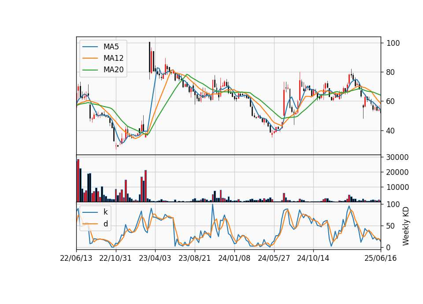Click the tall black candlestick near 100
Image resolution: width=423 pixels, height=304 pixels.
click(149, 57)
